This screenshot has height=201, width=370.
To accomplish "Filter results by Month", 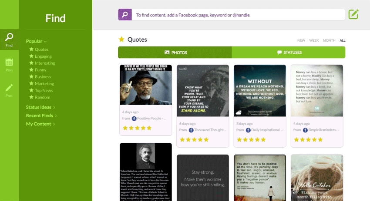I will (x=329, y=40).
